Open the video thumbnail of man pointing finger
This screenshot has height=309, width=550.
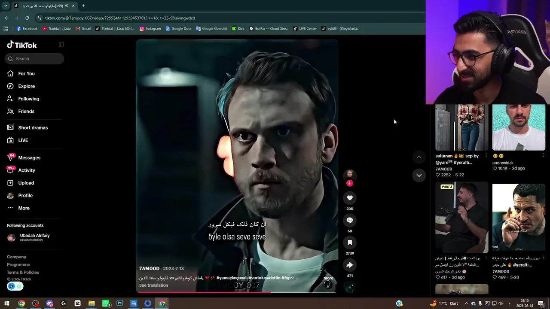519,218
